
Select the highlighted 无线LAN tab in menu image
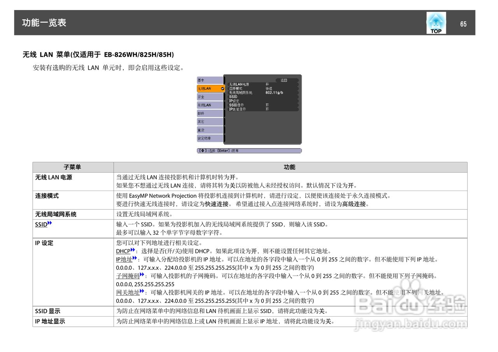click(210, 89)
